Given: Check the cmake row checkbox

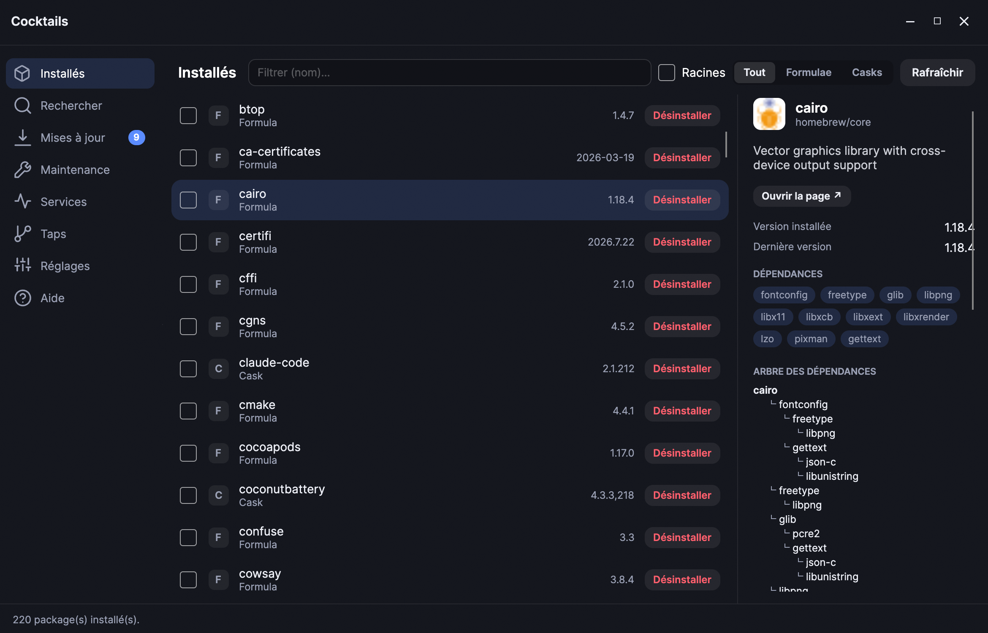Looking at the screenshot, I should 188,411.
